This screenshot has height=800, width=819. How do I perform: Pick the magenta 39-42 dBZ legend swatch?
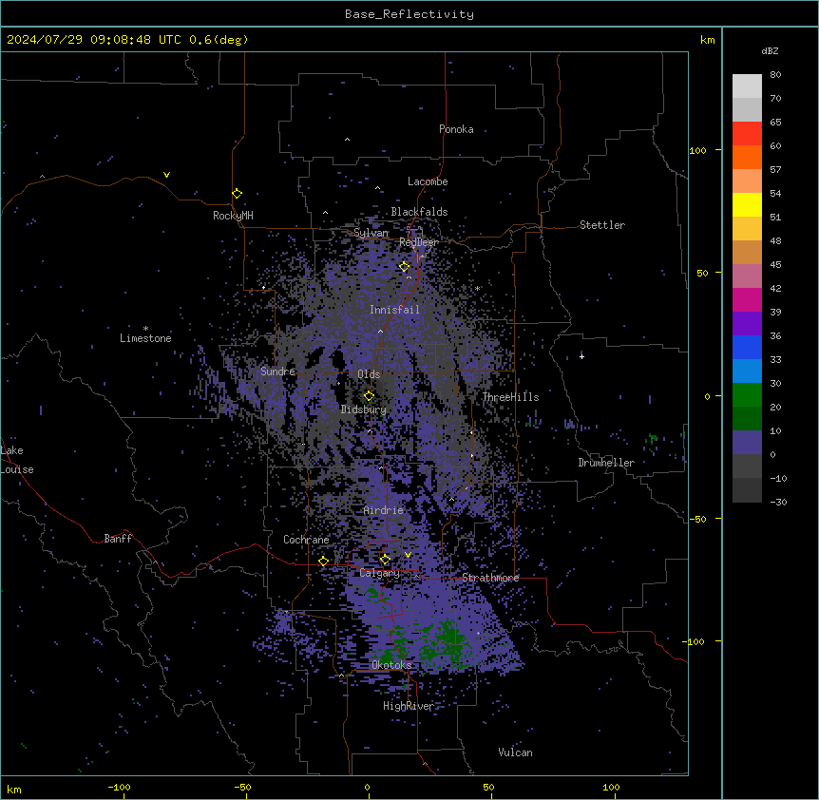tap(747, 299)
